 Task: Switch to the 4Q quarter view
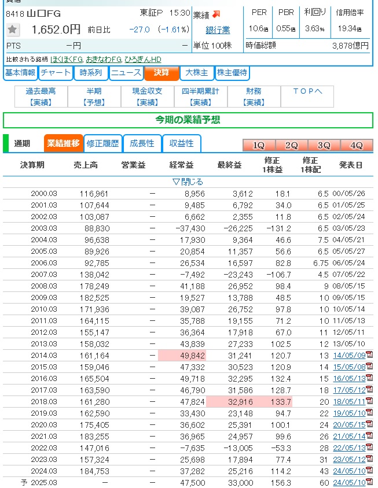tap(356, 145)
